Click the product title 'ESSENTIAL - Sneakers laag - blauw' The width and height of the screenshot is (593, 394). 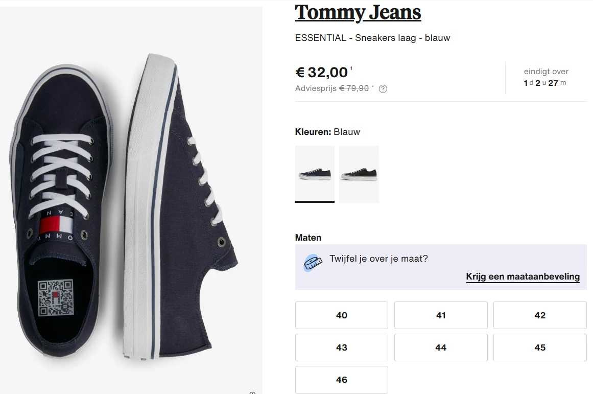(x=372, y=37)
